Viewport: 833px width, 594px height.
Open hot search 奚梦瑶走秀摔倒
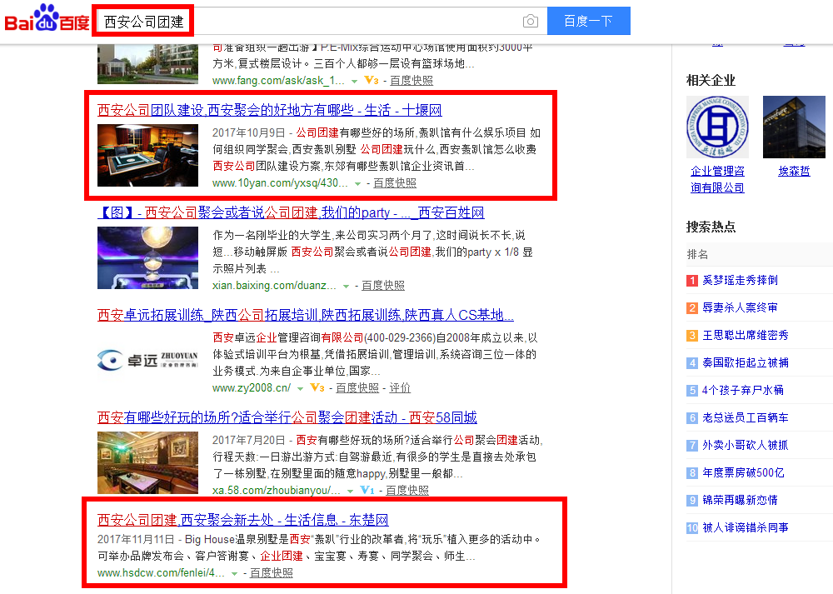pos(740,280)
